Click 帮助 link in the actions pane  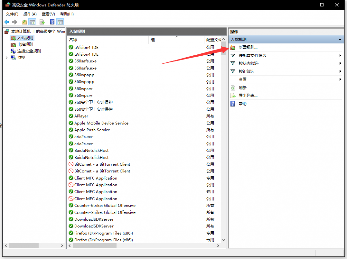click(243, 104)
